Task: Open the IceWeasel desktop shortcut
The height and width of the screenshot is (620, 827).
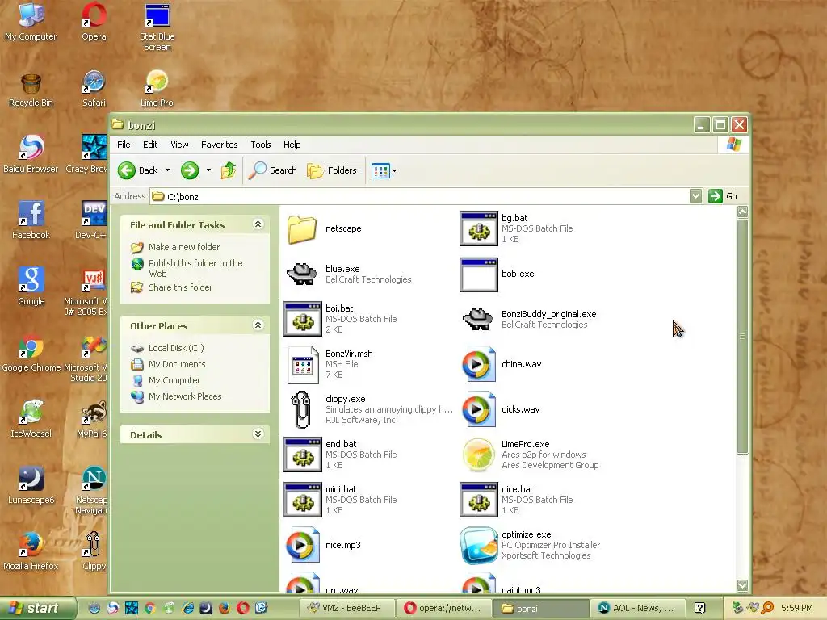Action: click(31, 419)
